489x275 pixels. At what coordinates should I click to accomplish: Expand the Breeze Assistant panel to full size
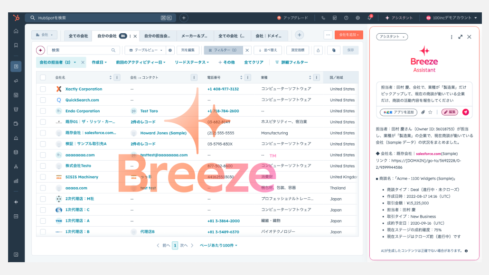(x=460, y=37)
